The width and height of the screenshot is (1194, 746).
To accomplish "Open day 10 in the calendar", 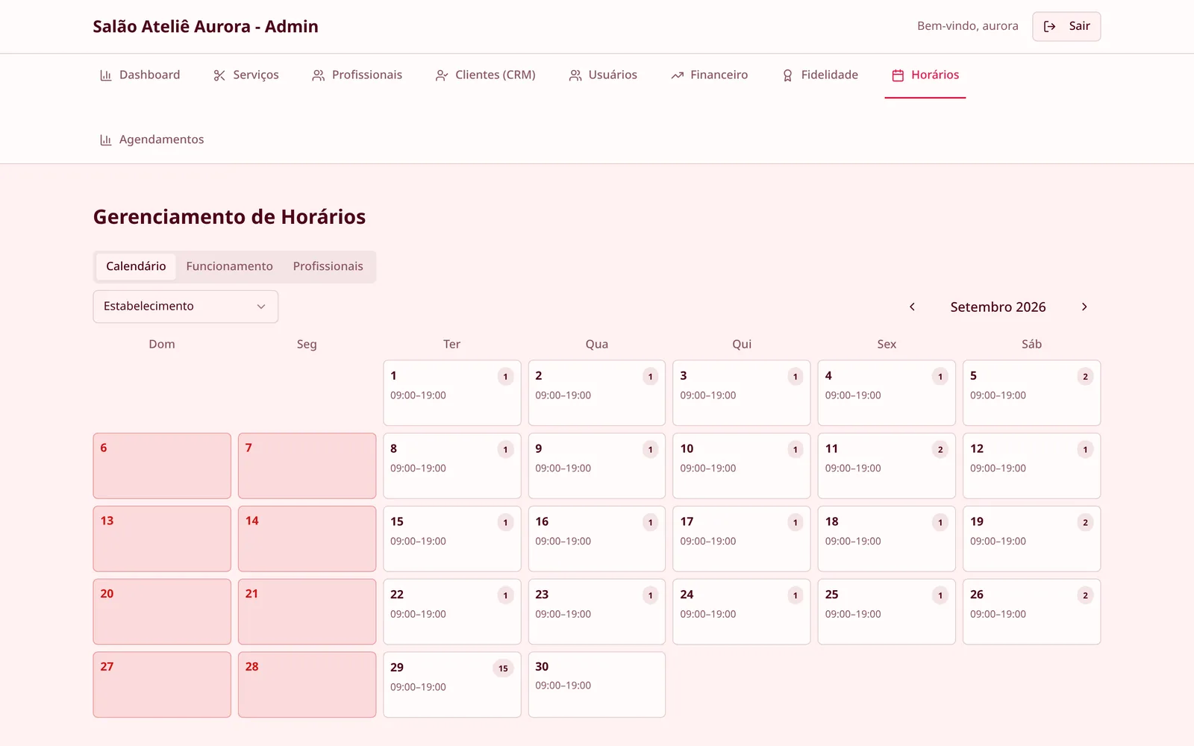I will (742, 466).
